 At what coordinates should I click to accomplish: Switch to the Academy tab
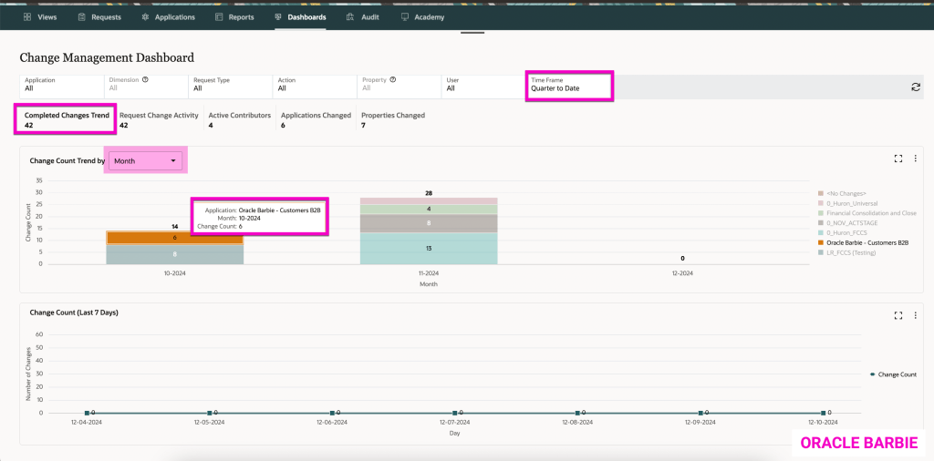point(422,17)
